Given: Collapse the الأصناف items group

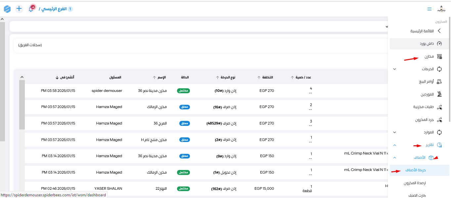Looking at the screenshot, I should pos(394,158).
